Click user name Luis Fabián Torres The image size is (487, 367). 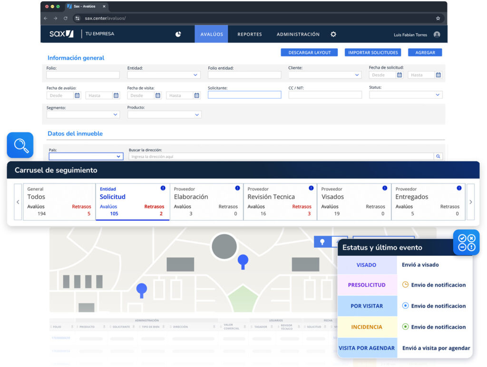coord(410,35)
